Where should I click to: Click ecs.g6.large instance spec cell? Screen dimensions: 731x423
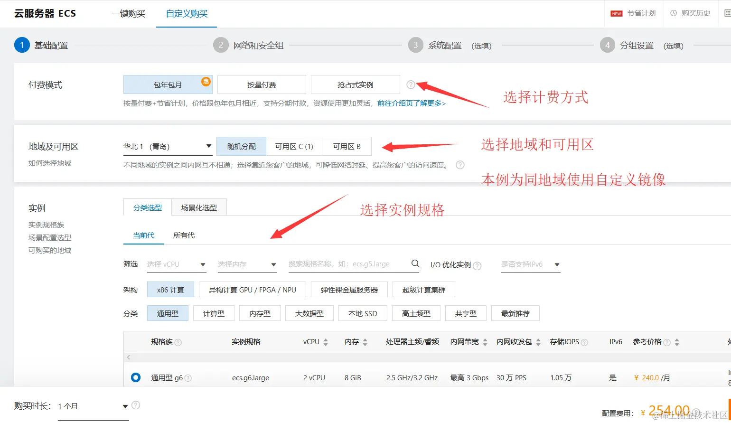coord(251,378)
